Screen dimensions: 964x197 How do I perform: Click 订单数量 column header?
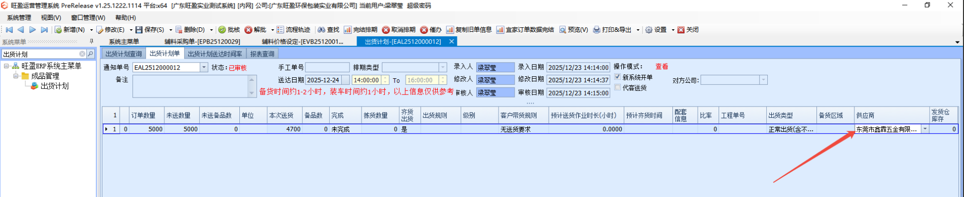click(x=147, y=115)
